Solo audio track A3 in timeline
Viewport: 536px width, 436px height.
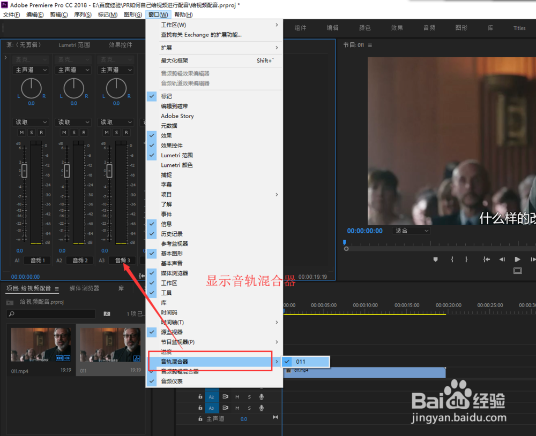(250, 408)
